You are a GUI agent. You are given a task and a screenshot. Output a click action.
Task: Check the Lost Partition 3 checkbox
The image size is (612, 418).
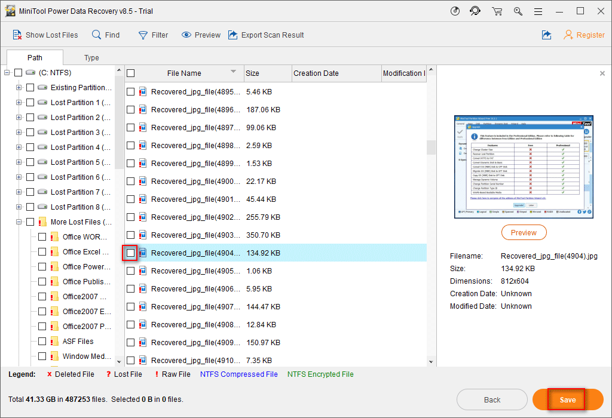30,132
